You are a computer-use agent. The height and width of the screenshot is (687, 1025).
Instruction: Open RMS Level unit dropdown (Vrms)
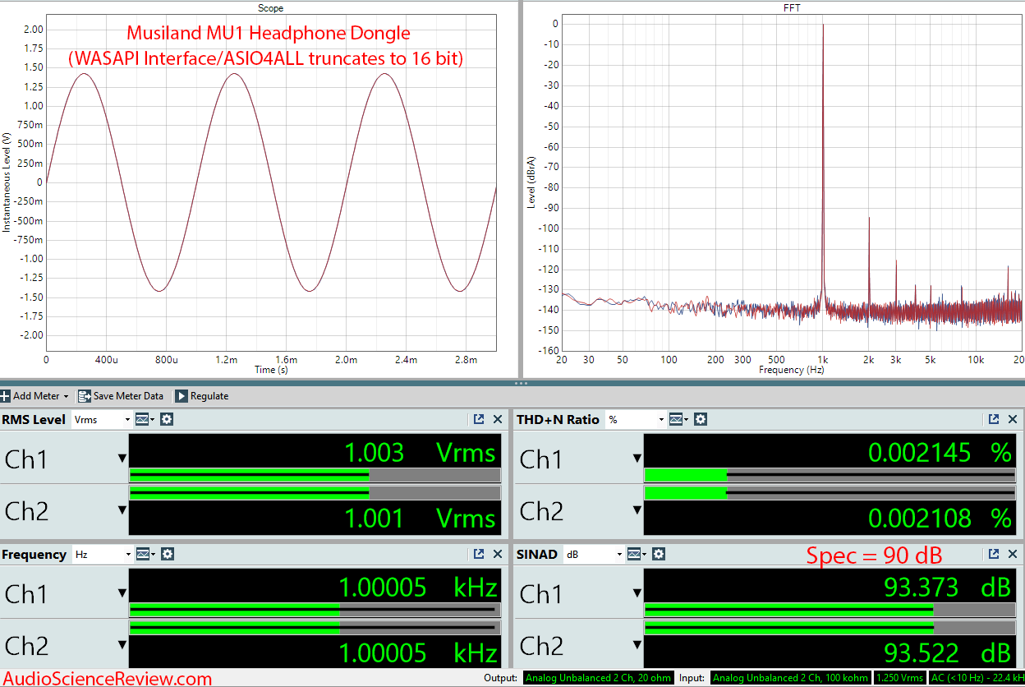[x=102, y=419]
